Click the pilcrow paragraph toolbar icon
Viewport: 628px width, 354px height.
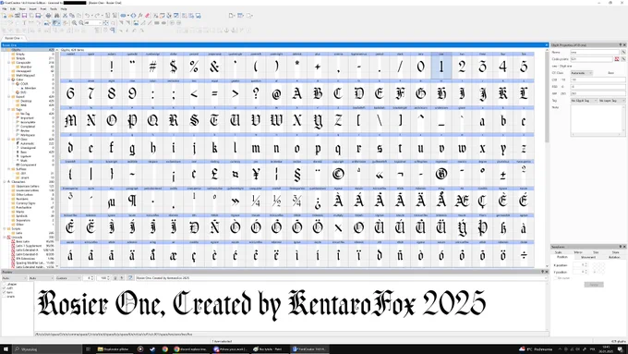(x=113, y=31)
